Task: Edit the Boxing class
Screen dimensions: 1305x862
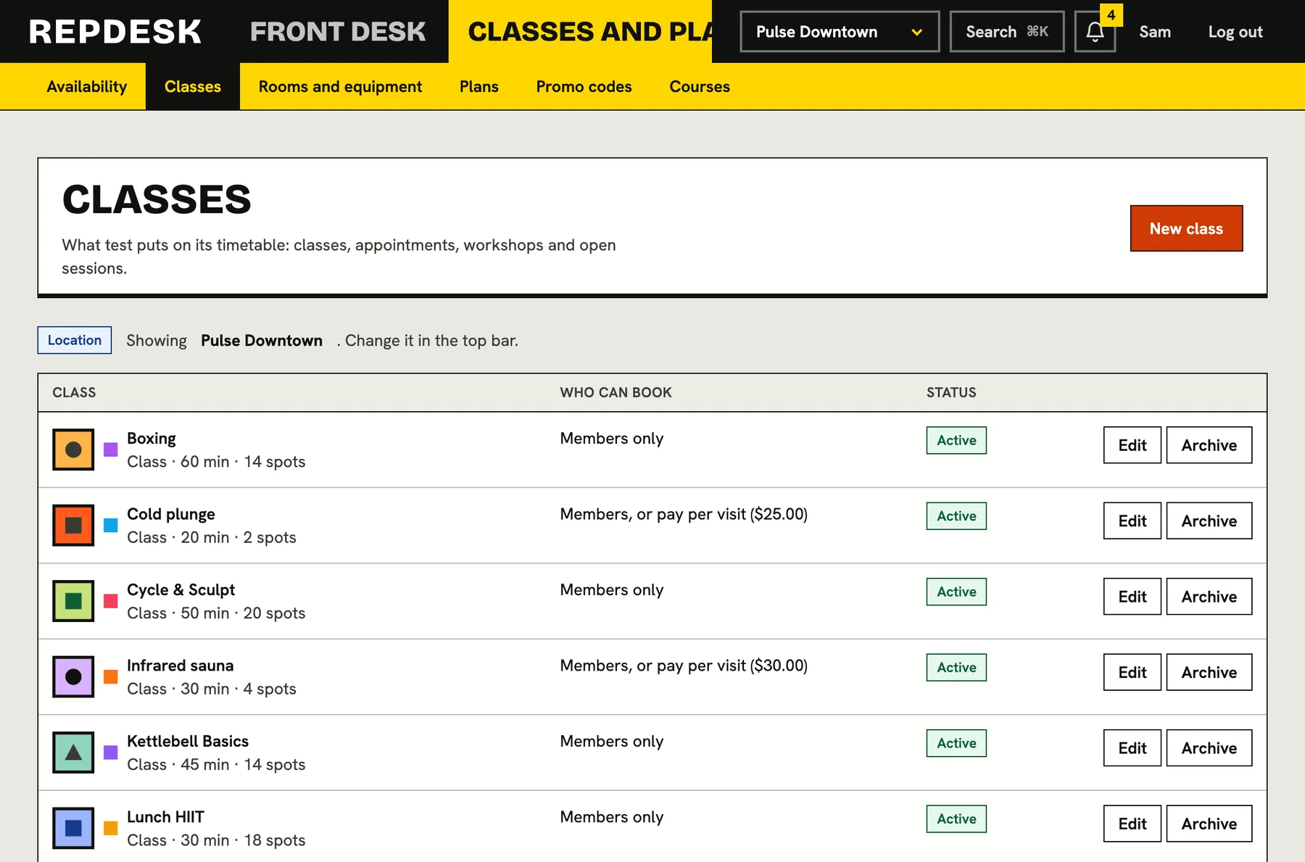Action: tap(1132, 445)
